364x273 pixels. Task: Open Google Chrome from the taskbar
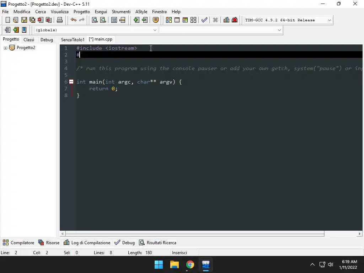click(190, 264)
